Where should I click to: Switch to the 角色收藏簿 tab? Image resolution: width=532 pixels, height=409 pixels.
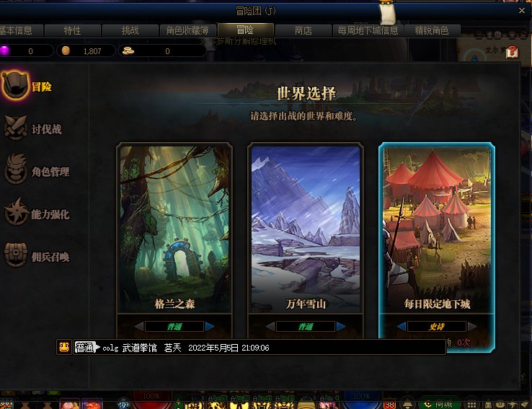pyautogui.click(x=187, y=30)
